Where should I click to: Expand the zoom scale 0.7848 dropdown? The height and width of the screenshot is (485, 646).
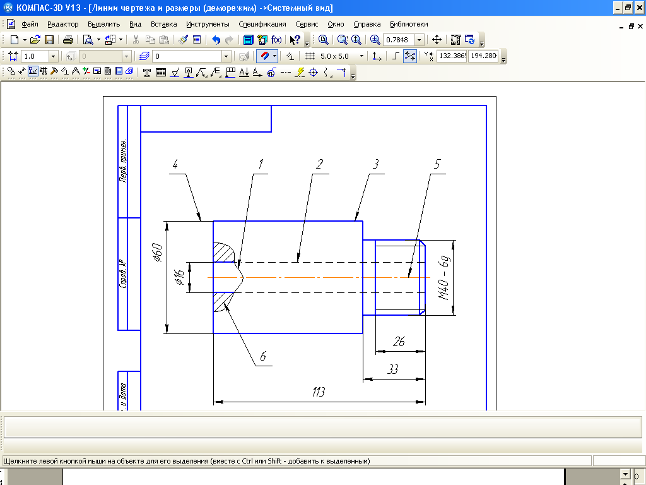(420, 40)
